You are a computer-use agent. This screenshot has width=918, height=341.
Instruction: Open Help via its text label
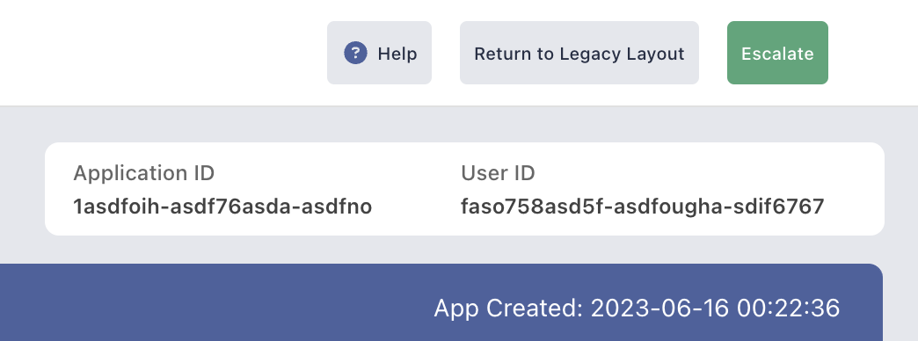(397, 54)
